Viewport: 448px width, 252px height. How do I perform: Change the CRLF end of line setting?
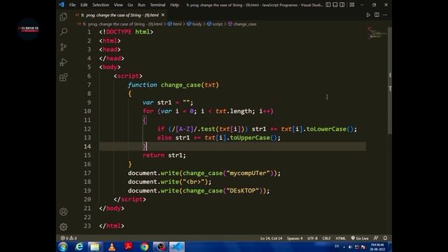point(326,238)
